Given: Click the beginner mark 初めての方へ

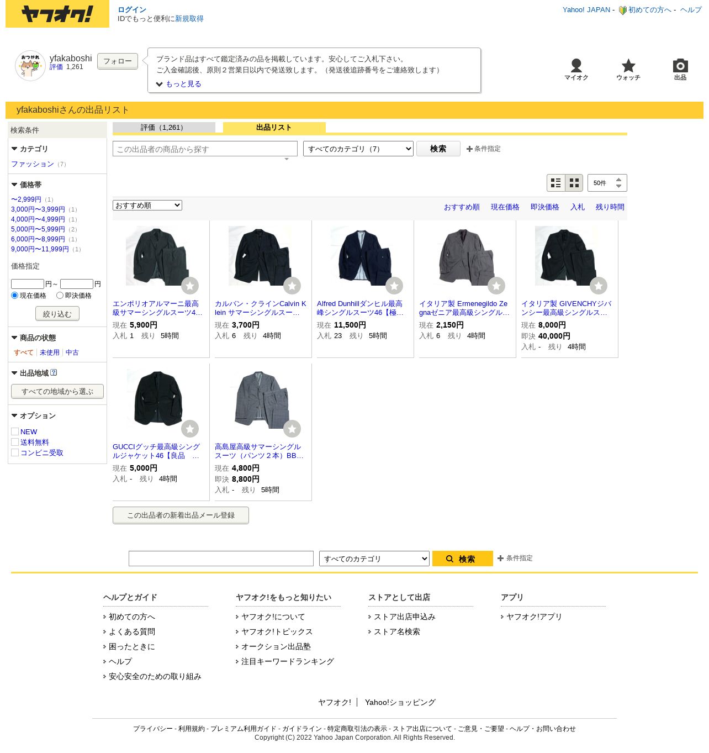Looking at the screenshot, I should pos(645,10).
